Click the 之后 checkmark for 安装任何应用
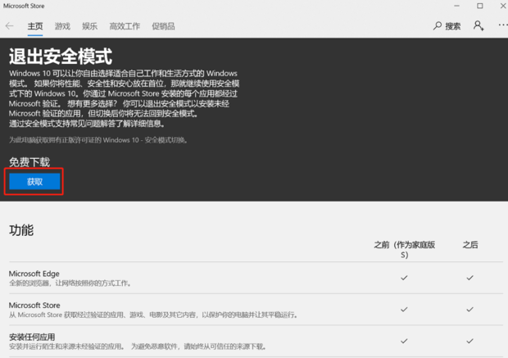508x358 pixels. tap(469, 341)
